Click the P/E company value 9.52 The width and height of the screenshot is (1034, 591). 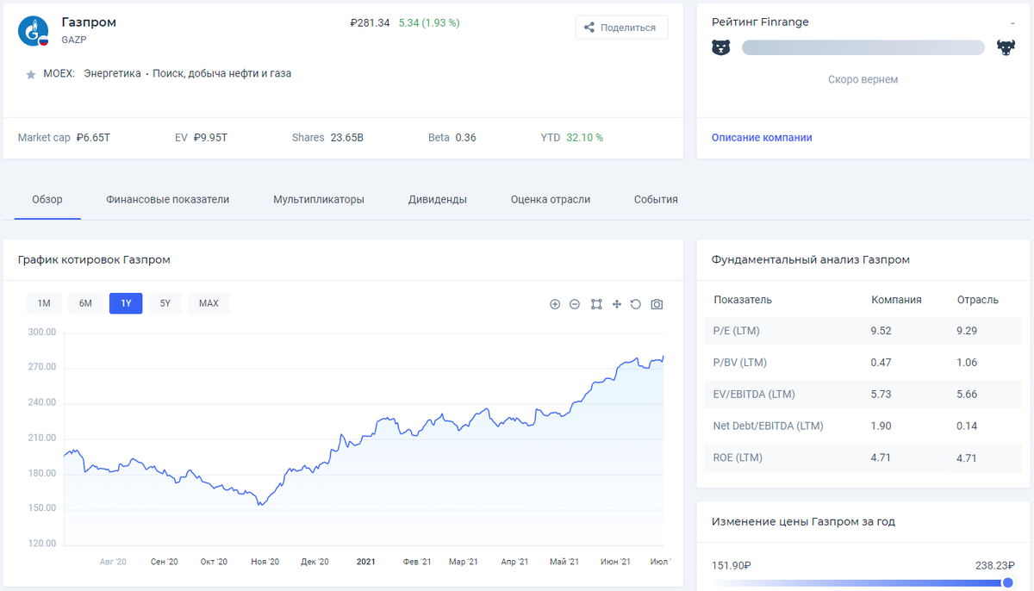coord(881,331)
